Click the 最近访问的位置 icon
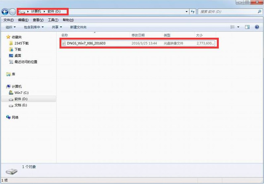The image size is (264, 185). (x=11, y=62)
